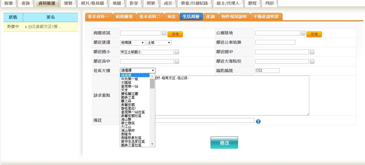Click the lookup button beside 鄰近大專院校 field

pyautogui.click(x=312, y=62)
